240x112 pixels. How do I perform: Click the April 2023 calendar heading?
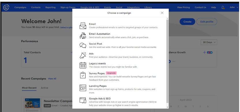pos(185,100)
